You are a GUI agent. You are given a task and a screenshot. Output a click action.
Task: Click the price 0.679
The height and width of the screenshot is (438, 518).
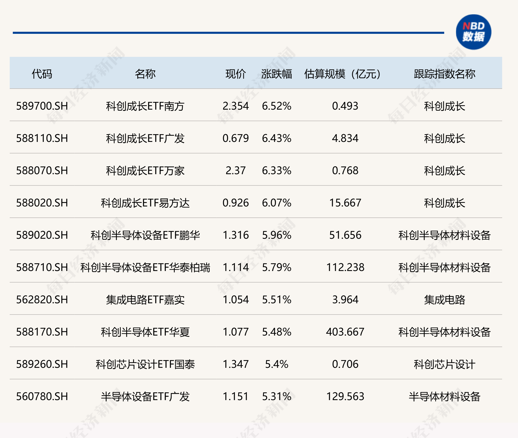(236, 138)
